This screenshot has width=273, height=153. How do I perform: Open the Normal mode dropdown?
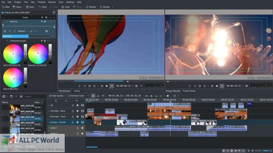click(77, 96)
